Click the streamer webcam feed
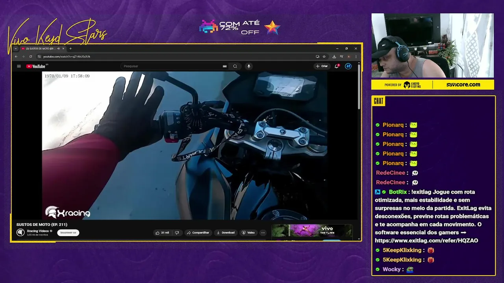 (x=432, y=46)
